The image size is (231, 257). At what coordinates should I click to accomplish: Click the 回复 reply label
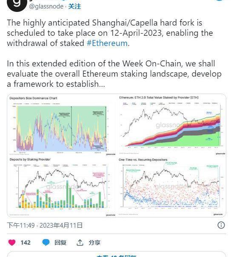tap(60, 243)
